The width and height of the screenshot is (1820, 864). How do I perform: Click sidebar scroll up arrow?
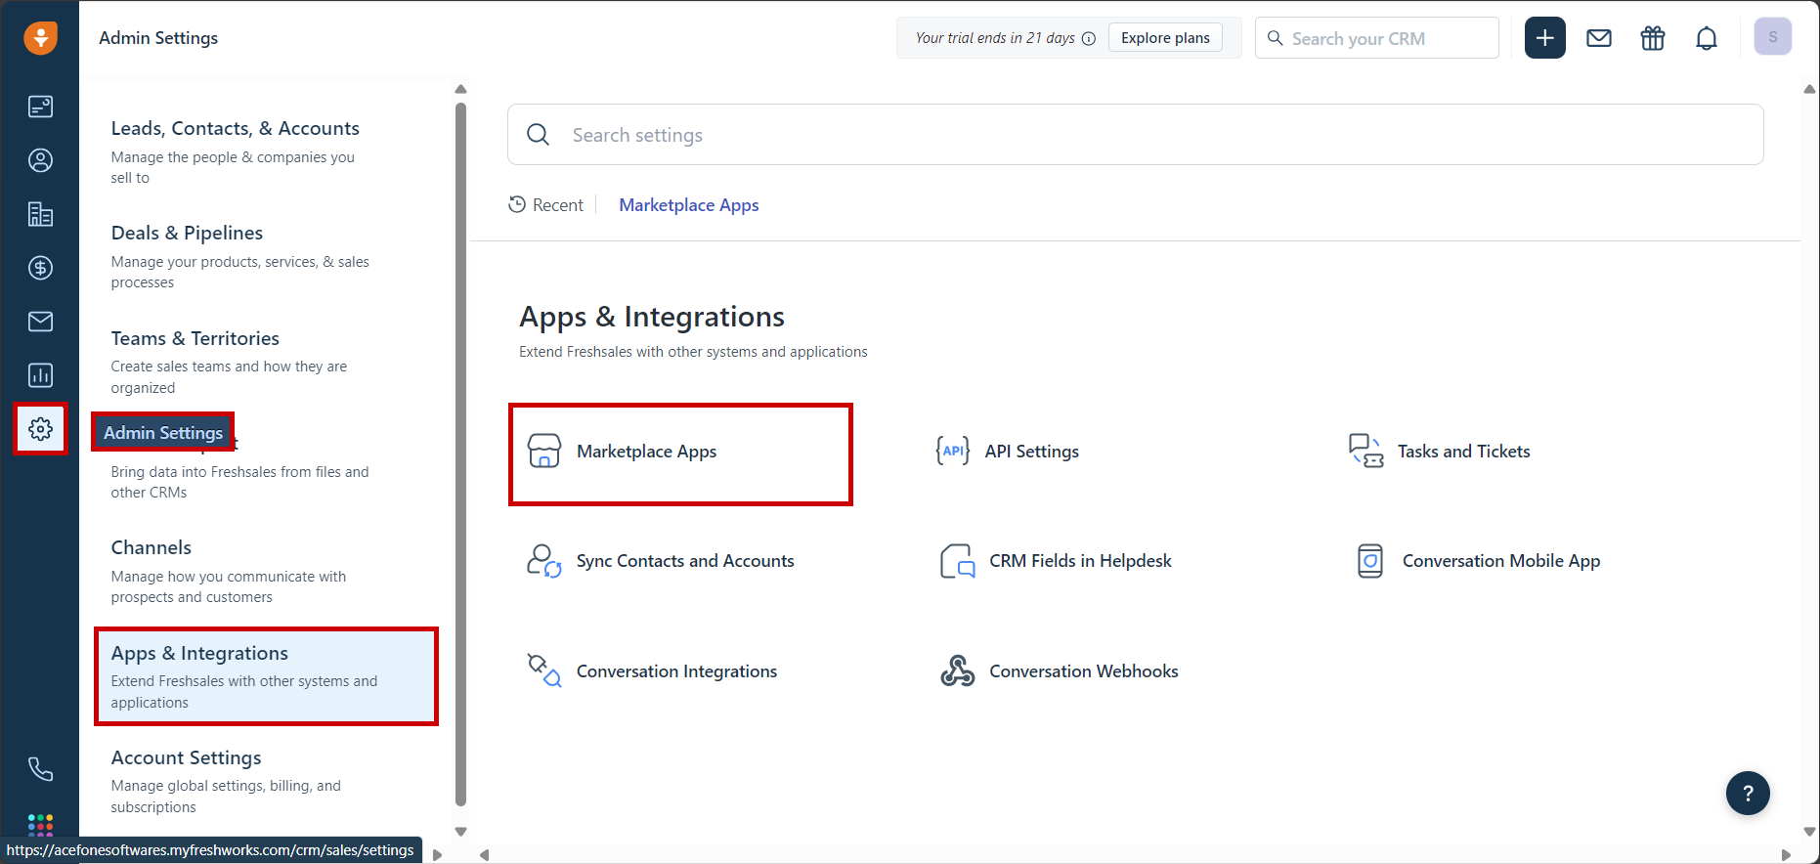click(x=460, y=89)
